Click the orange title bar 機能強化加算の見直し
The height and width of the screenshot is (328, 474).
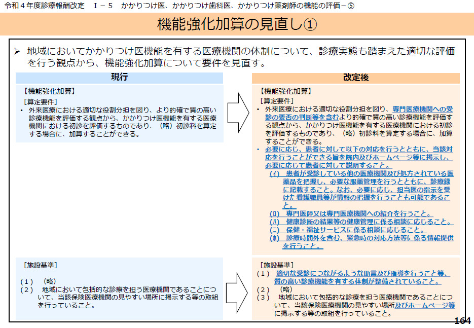pos(237,24)
